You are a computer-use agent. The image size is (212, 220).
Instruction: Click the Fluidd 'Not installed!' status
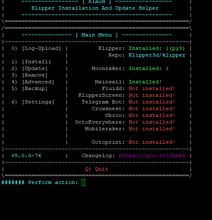(152, 89)
